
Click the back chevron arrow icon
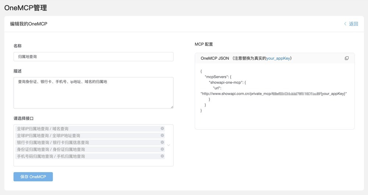tap(345, 24)
